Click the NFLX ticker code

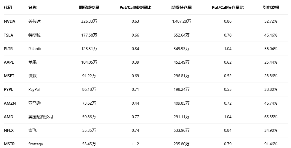click(x=9, y=130)
